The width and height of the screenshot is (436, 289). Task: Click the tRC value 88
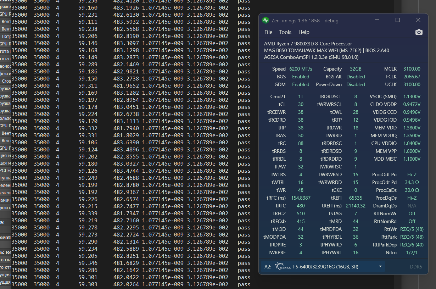[301, 144]
